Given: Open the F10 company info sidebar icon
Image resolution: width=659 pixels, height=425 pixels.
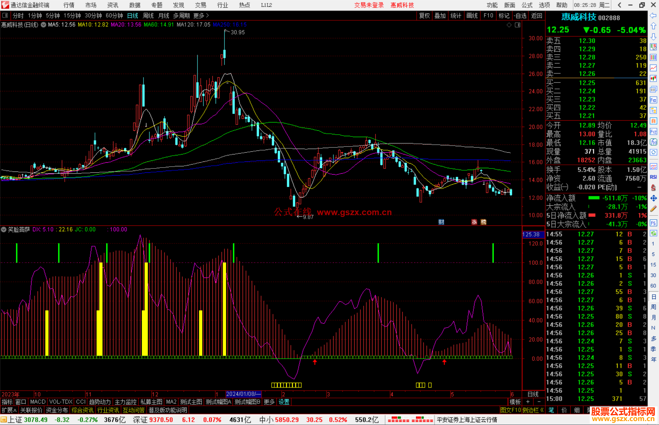Looking at the screenshot, I should pyautogui.click(x=653, y=100).
